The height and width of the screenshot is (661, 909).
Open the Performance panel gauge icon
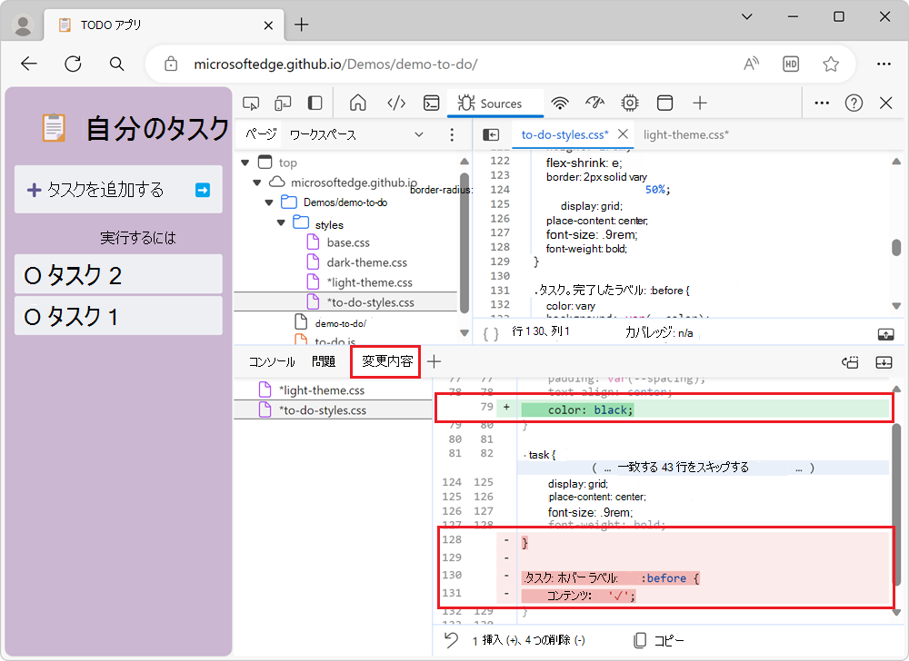coord(594,104)
